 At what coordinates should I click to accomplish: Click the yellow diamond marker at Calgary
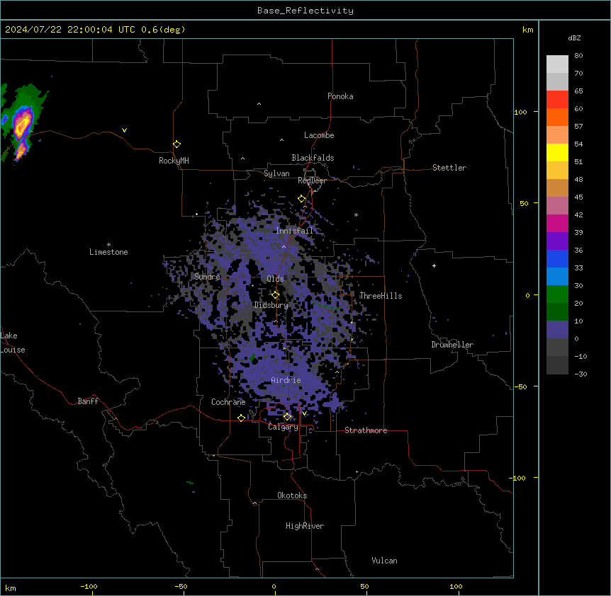click(x=287, y=417)
